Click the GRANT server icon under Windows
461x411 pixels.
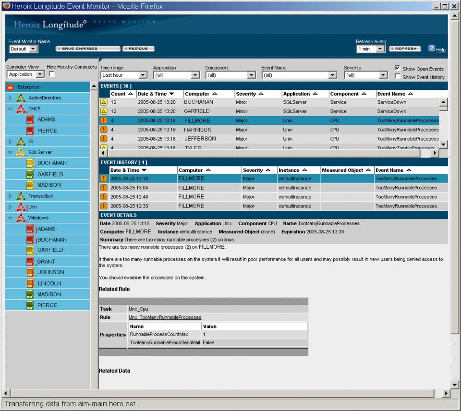(30, 262)
